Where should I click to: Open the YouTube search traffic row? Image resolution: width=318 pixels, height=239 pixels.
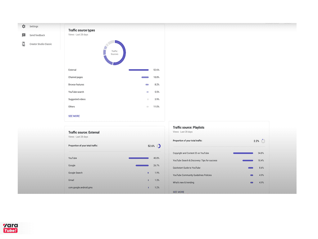[114, 92]
